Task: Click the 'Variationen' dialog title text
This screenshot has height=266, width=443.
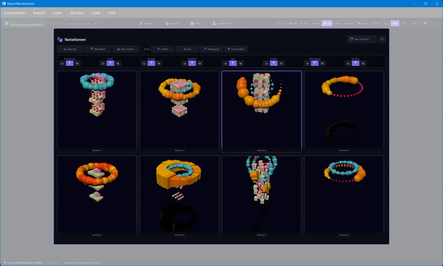Action: (75, 39)
